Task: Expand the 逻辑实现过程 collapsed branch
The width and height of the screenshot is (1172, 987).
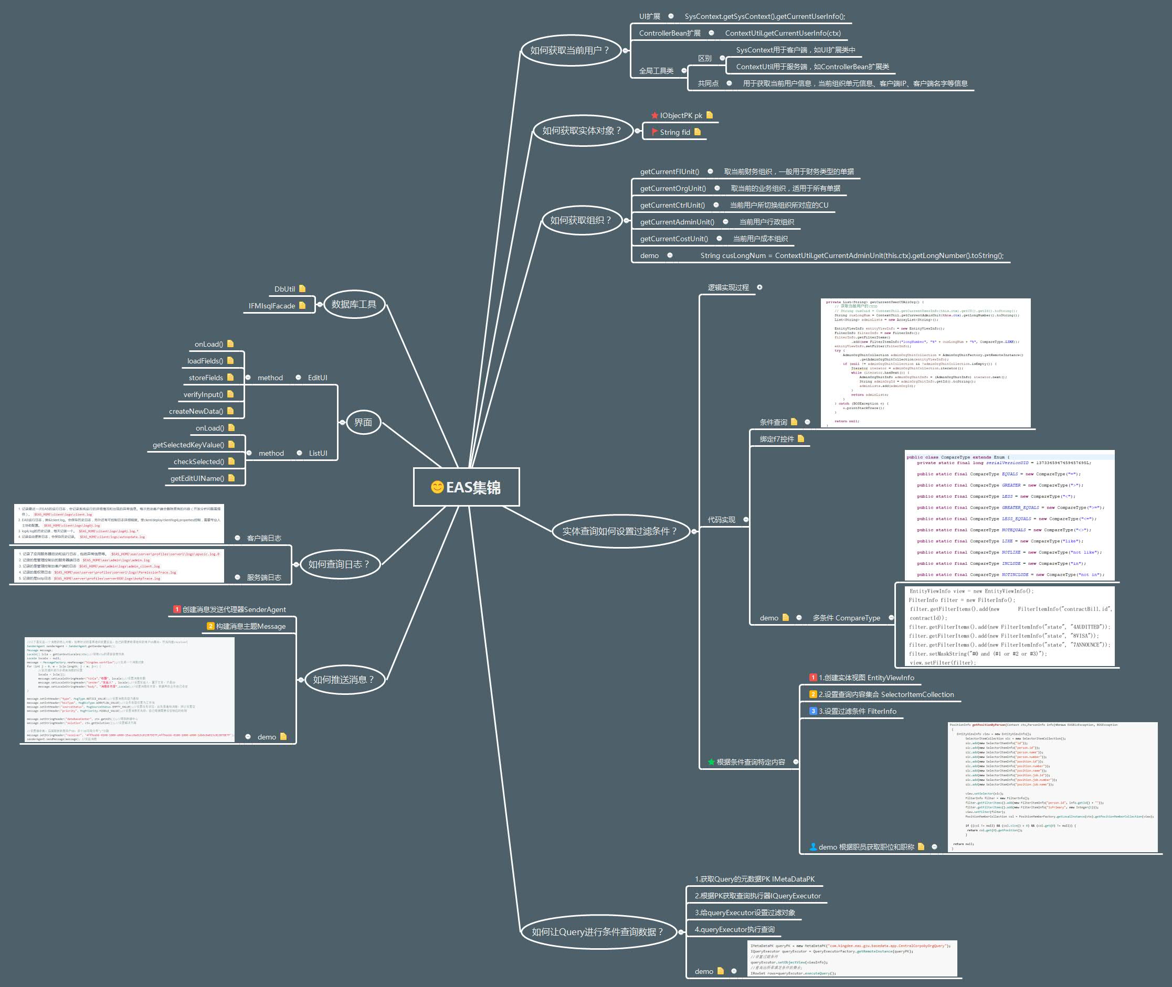Action: pyautogui.click(x=760, y=287)
